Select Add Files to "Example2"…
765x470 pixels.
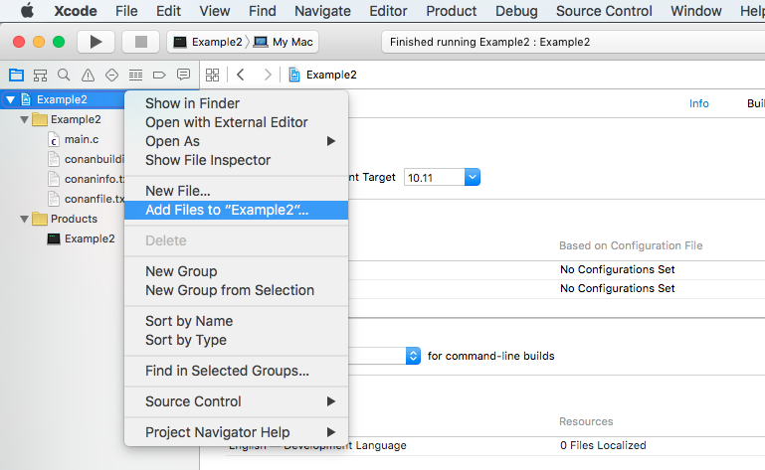(x=236, y=210)
